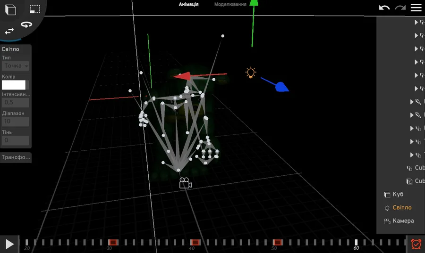The height and width of the screenshot is (253, 425).
Task: Select the lower Cub row in hierarchy
Action: [x=415, y=181]
